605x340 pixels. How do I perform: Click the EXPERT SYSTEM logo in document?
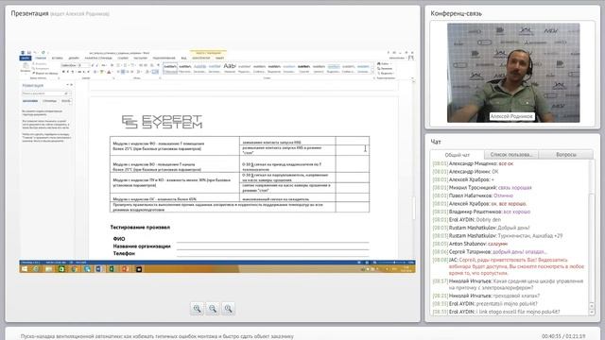click(x=162, y=122)
